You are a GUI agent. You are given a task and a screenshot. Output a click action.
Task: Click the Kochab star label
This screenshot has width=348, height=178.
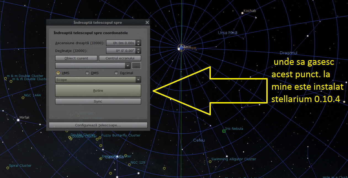(250, 11)
